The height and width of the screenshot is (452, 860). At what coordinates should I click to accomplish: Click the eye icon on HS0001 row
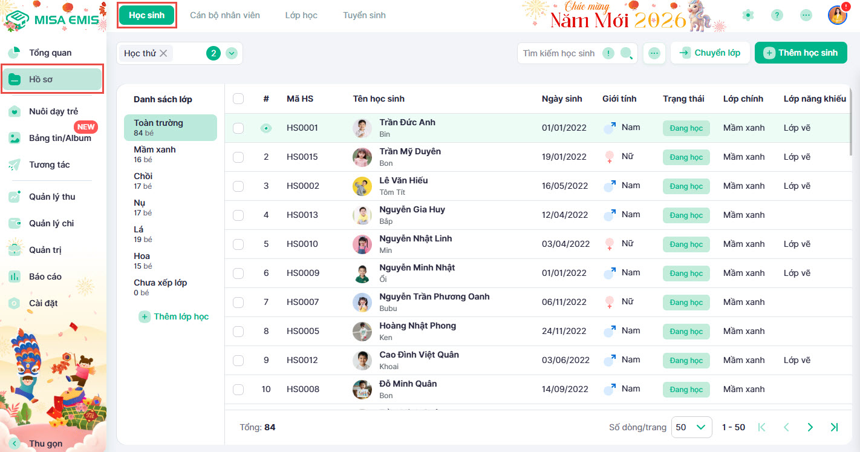[x=266, y=128]
